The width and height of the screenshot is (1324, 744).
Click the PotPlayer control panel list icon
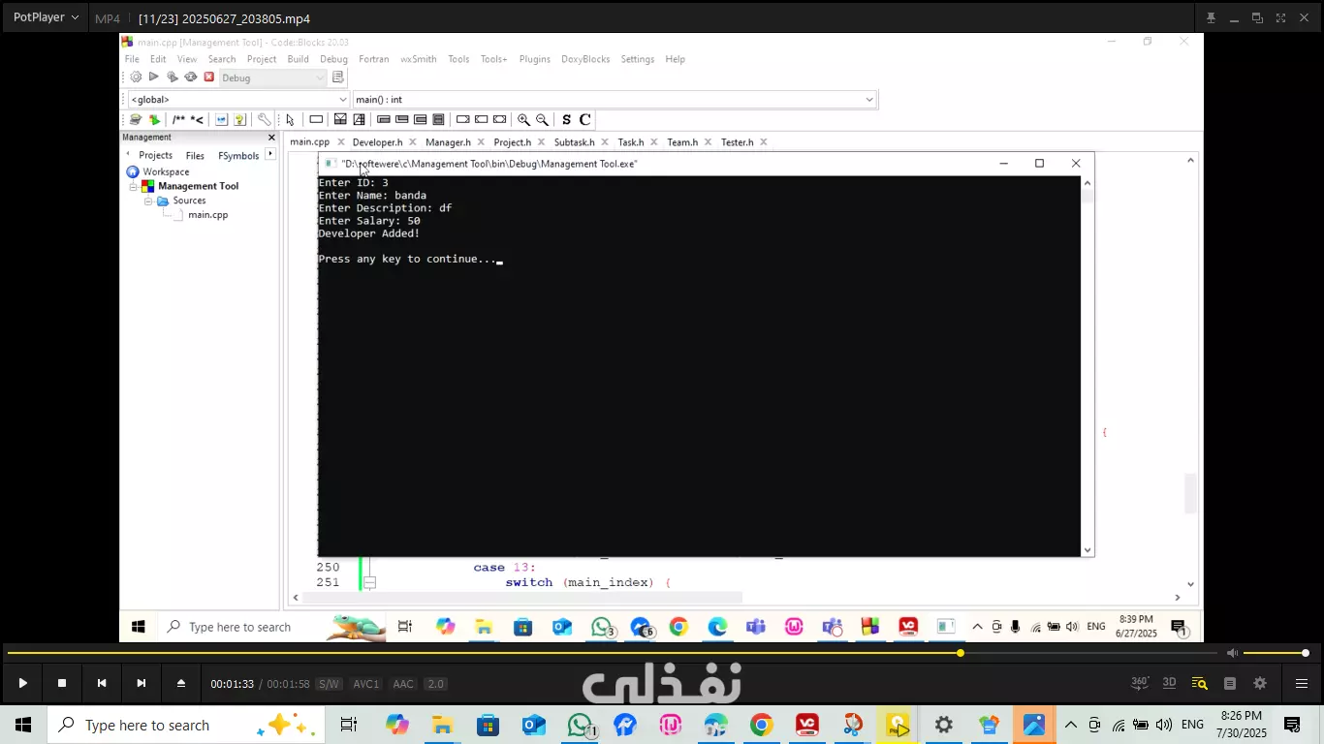coord(1230,683)
